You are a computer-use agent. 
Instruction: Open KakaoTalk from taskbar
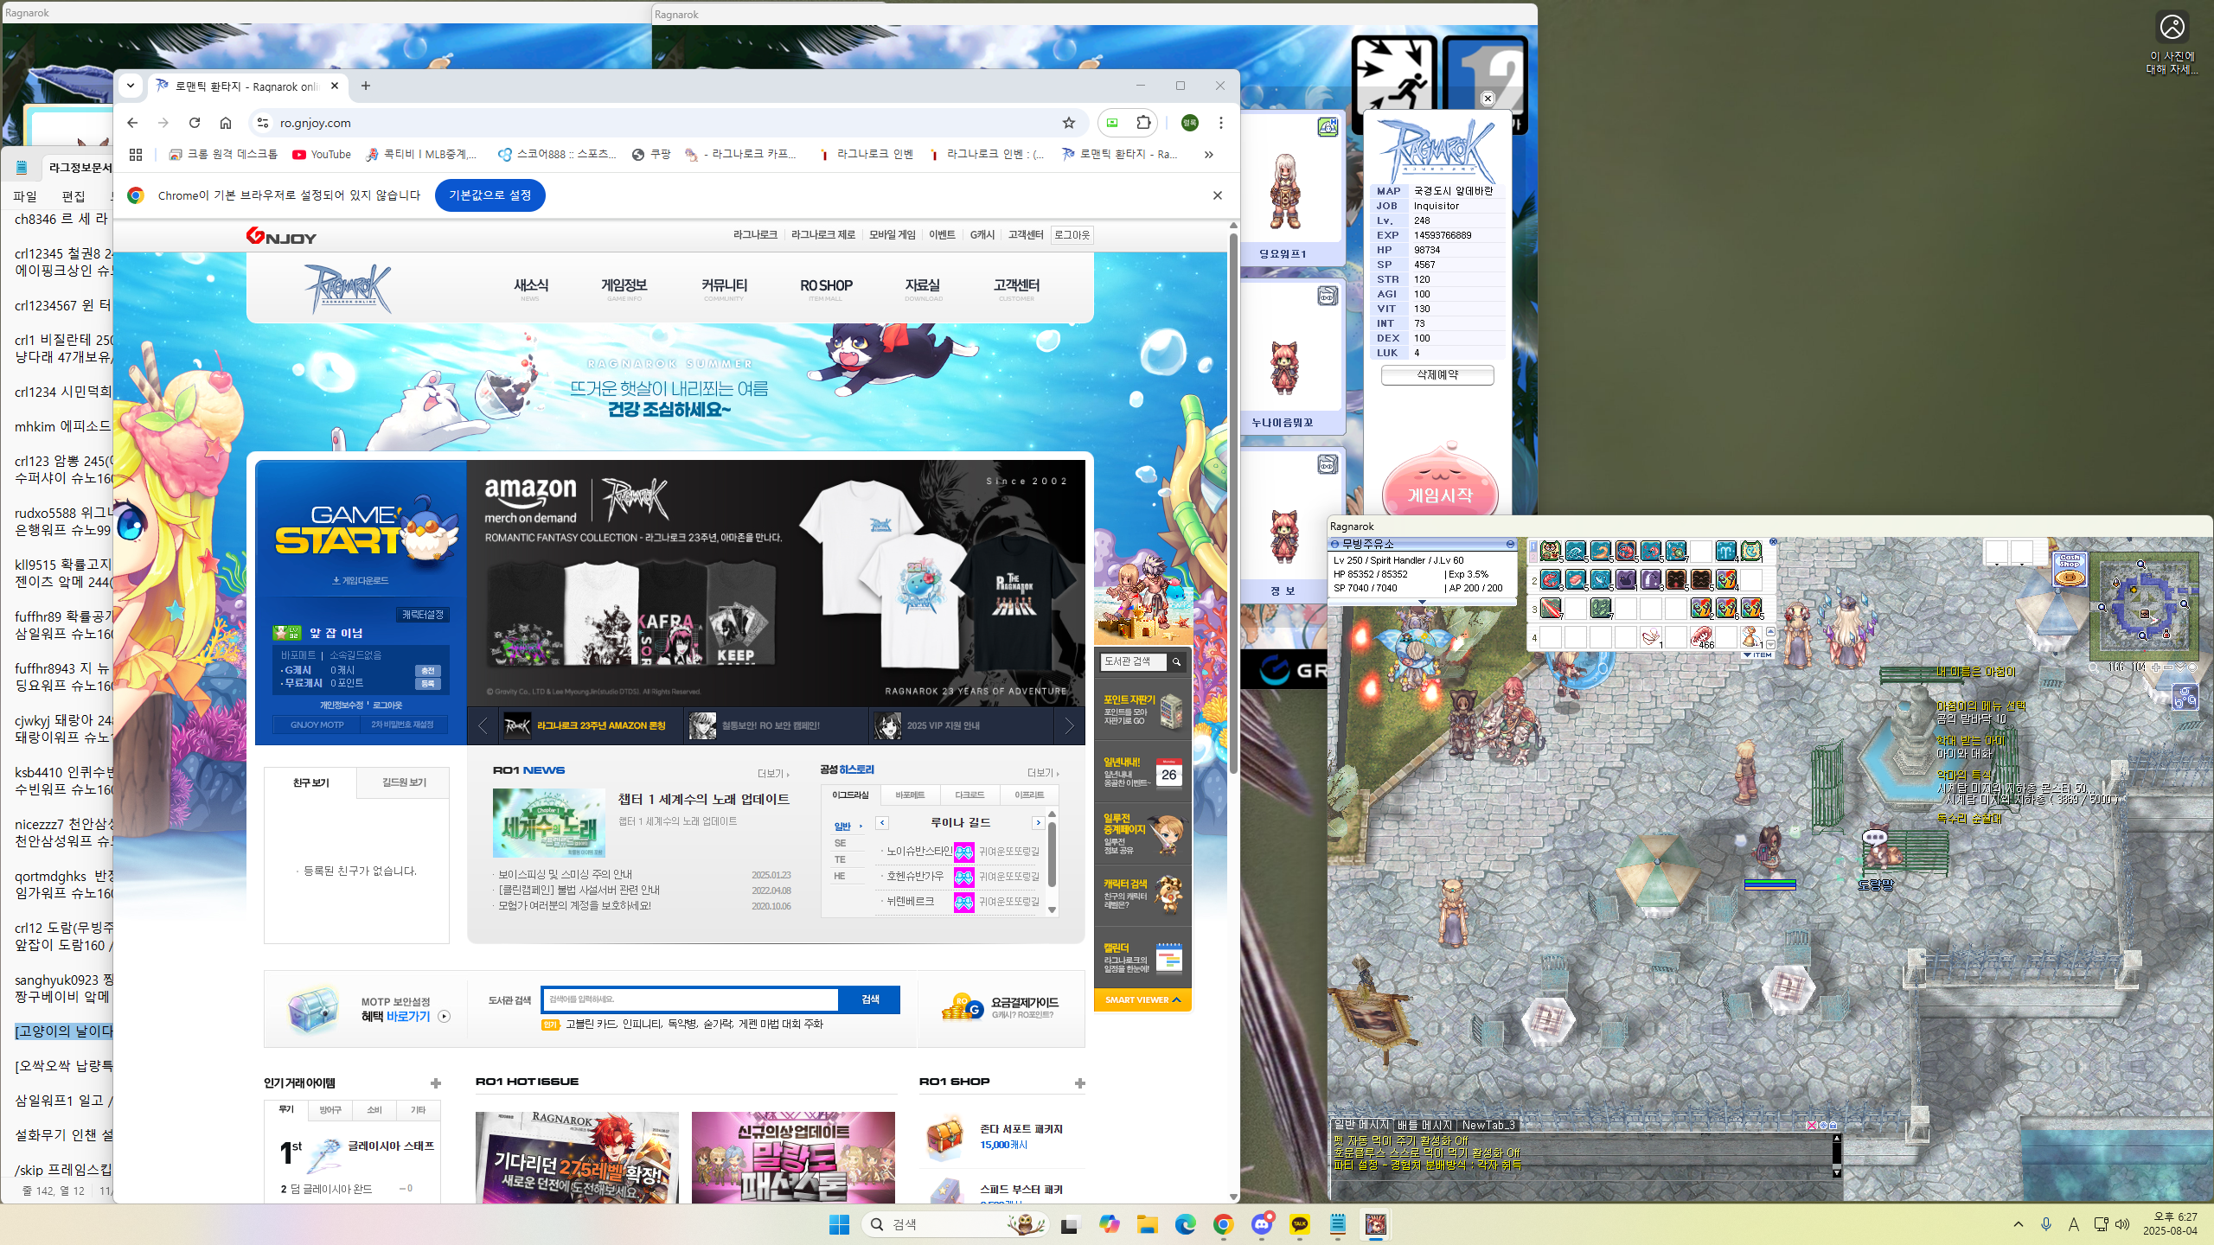click(1300, 1224)
